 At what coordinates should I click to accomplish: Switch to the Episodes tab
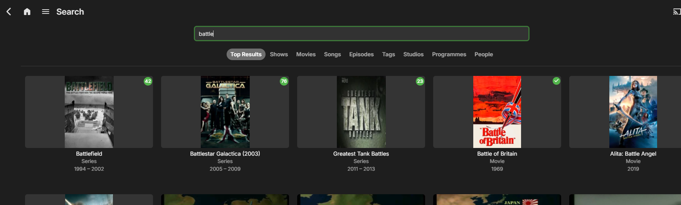coord(362,54)
